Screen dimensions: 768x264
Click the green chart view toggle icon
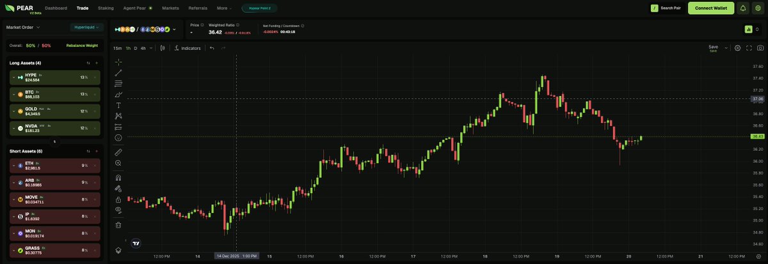click(748, 29)
